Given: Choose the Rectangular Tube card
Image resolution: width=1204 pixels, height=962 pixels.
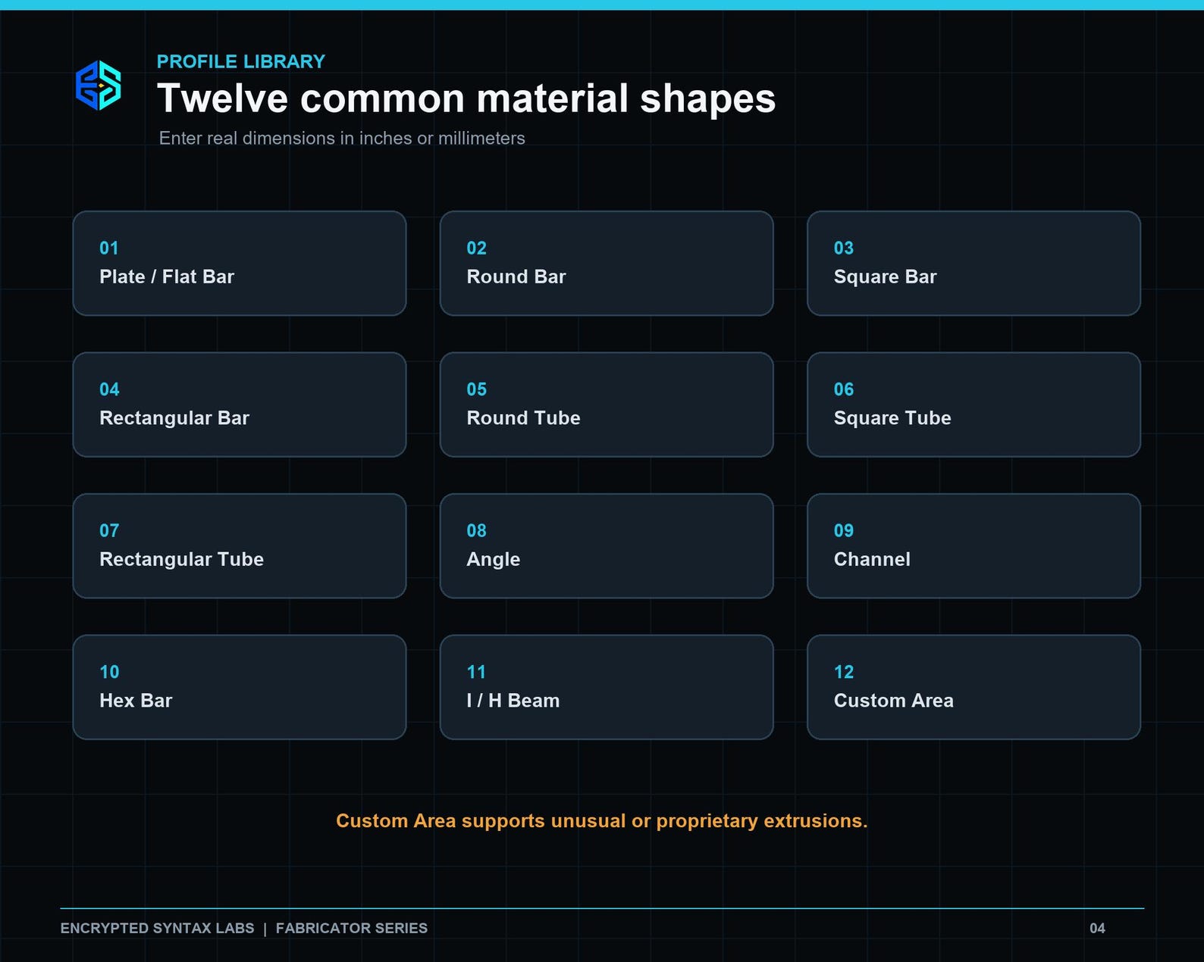Looking at the screenshot, I should click(240, 546).
